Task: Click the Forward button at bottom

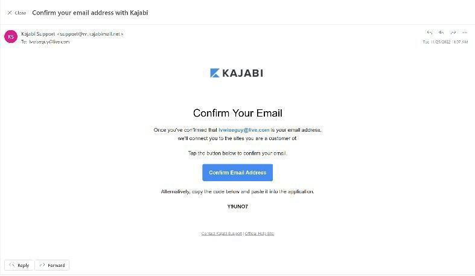Action: pos(52,265)
